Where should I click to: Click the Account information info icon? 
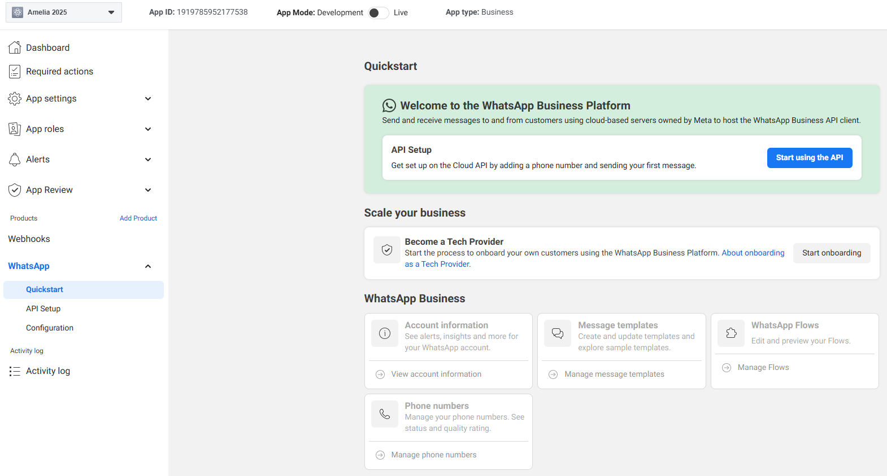tap(385, 333)
